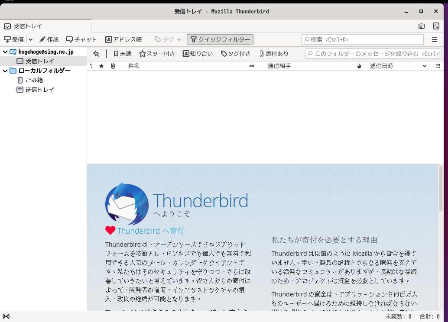Click the sort direction arrow on 送信日時
The image size is (448, 322).
pyautogui.click(x=425, y=66)
